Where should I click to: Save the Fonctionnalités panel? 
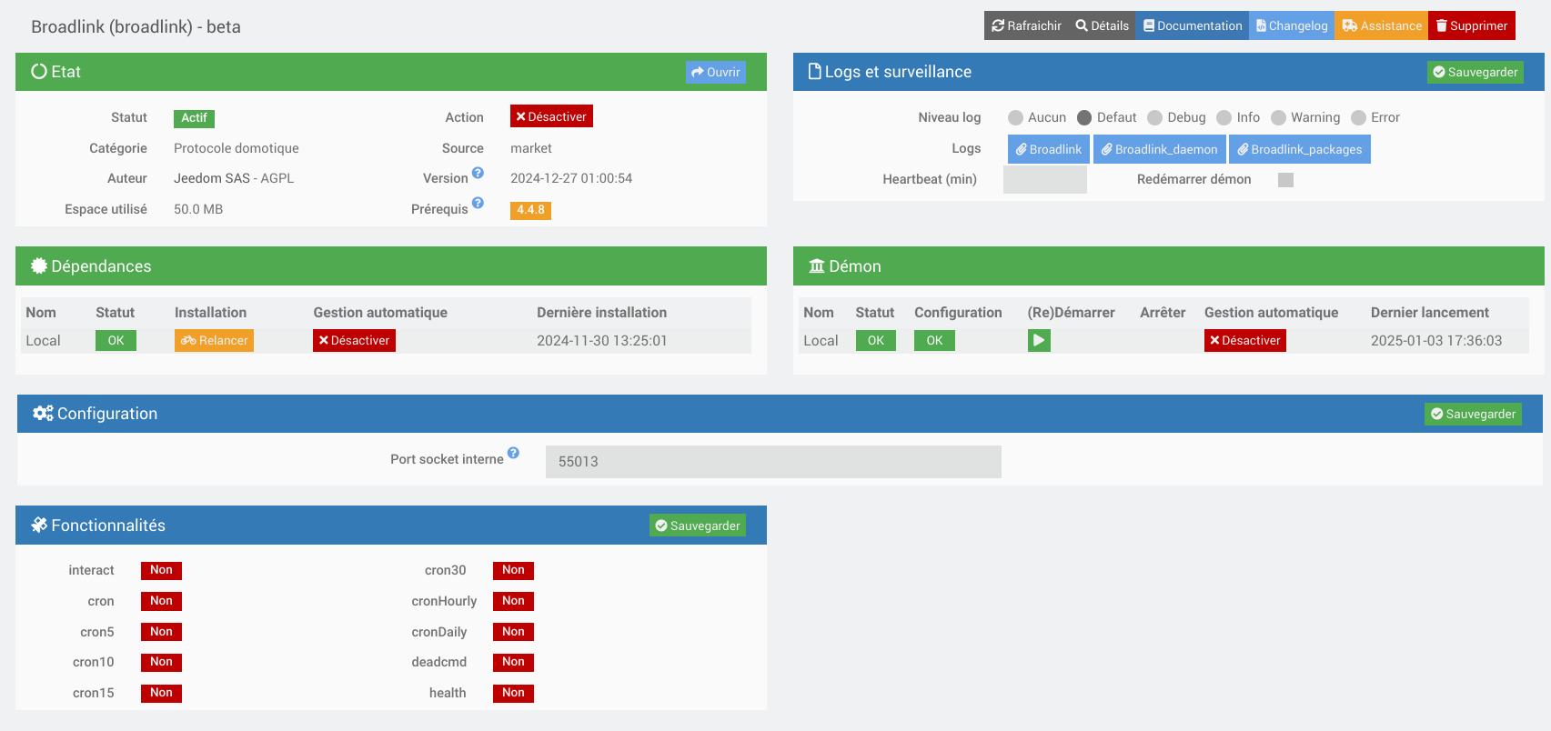tap(698, 526)
